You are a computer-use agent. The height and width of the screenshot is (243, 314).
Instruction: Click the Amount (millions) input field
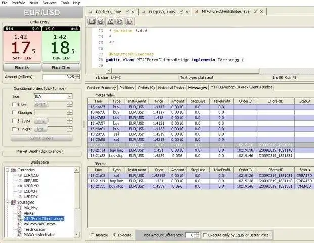58,77
